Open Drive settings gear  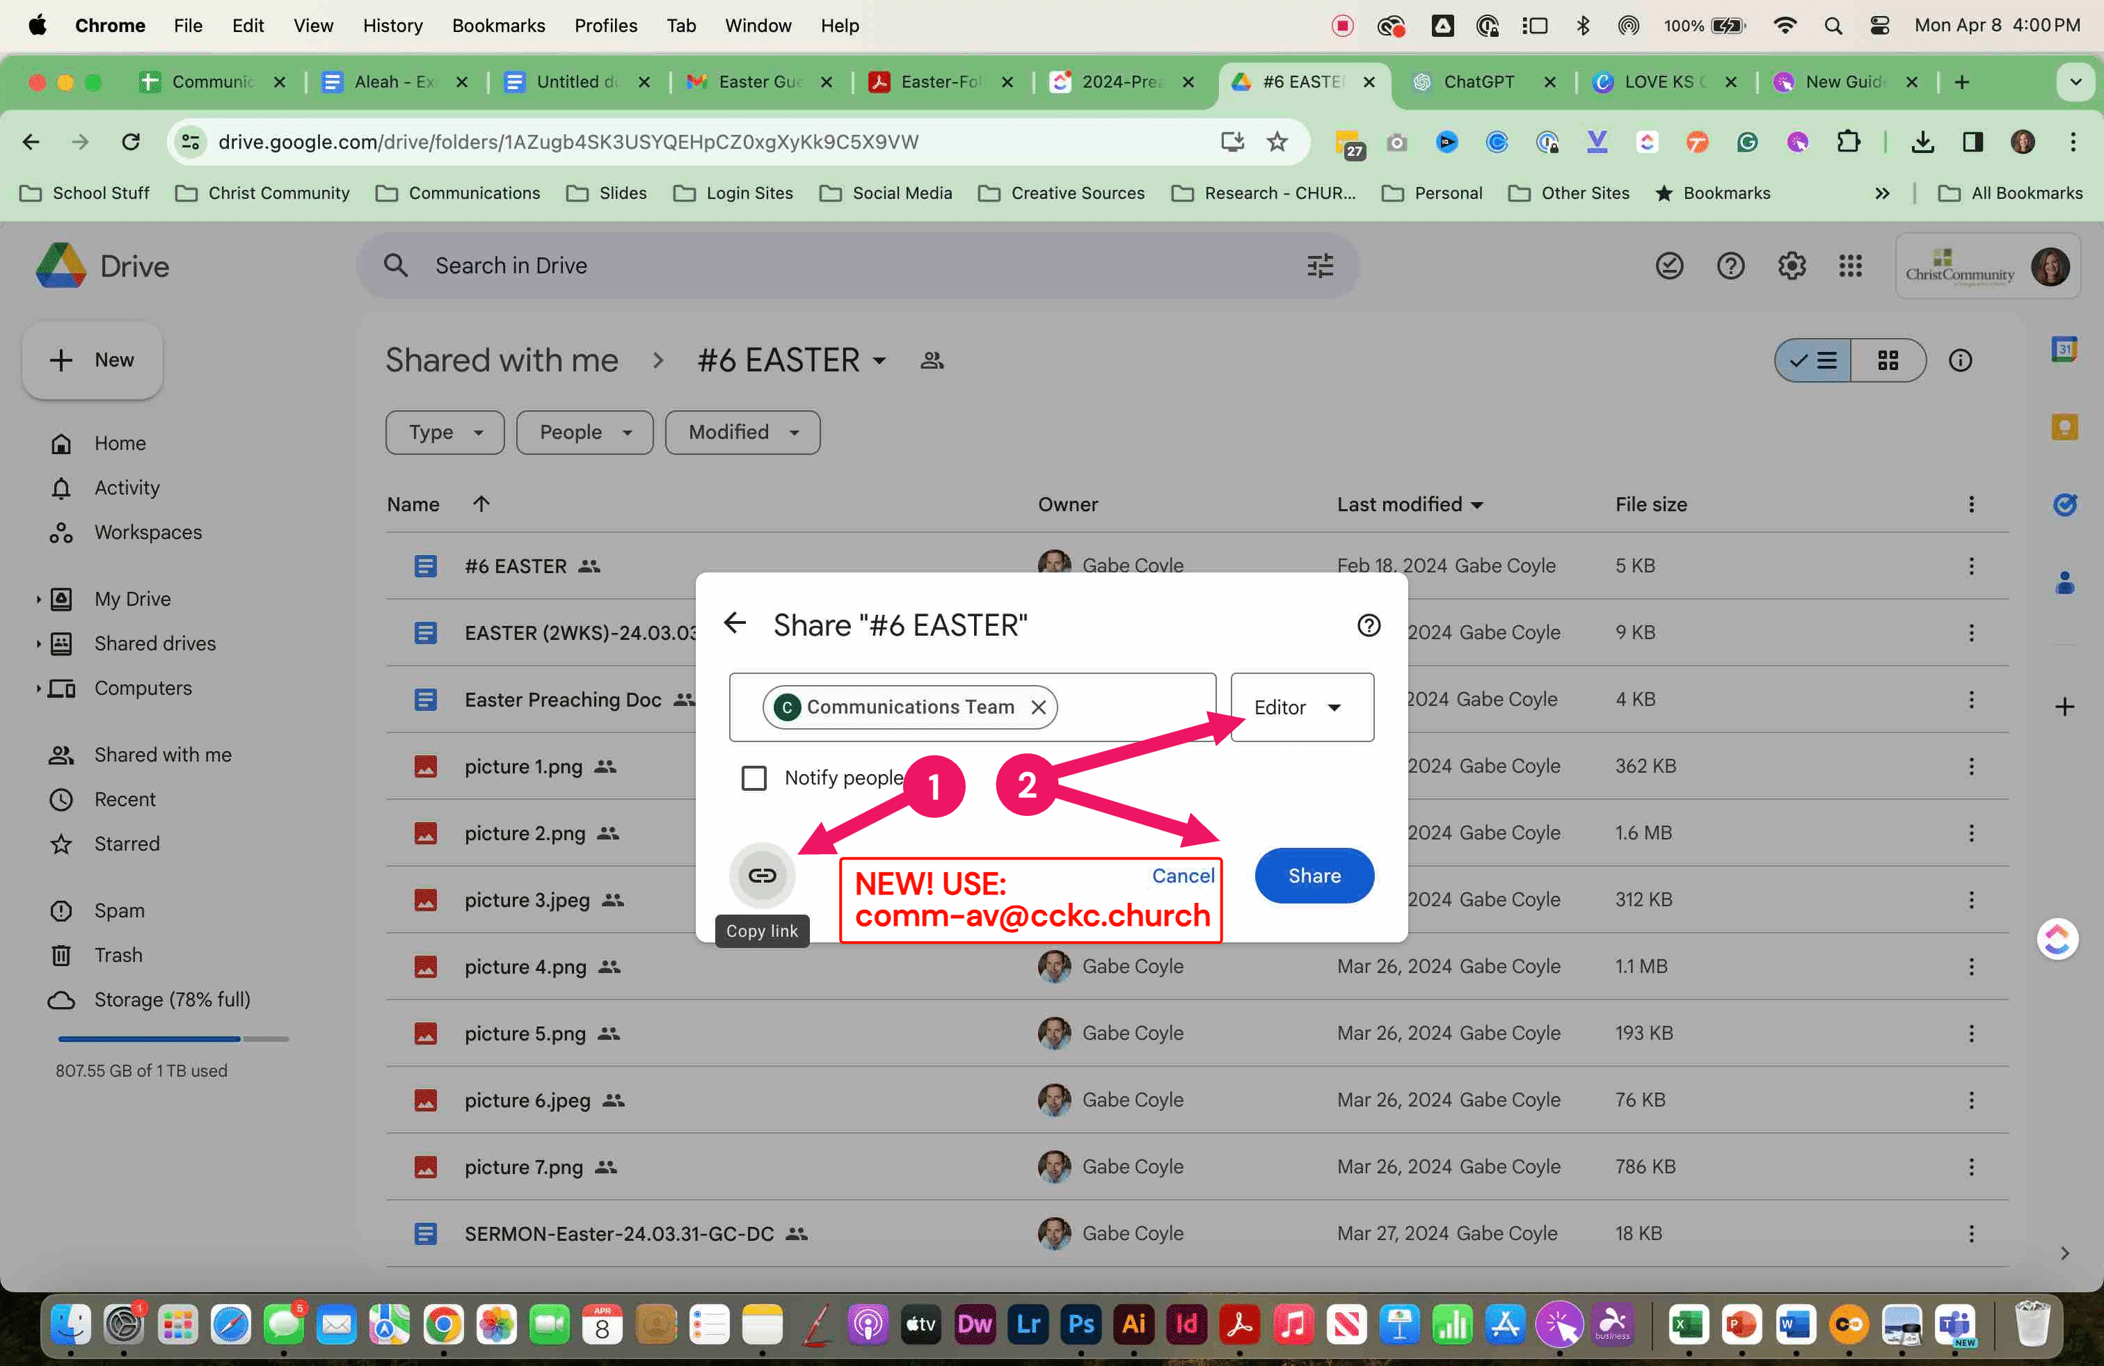[x=1791, y=266]
